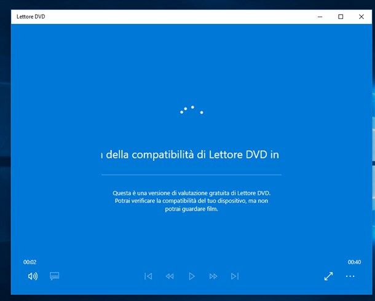375x301 pixels.
Task: Minimize the Lettore DVD window
Action: point(320,17)
